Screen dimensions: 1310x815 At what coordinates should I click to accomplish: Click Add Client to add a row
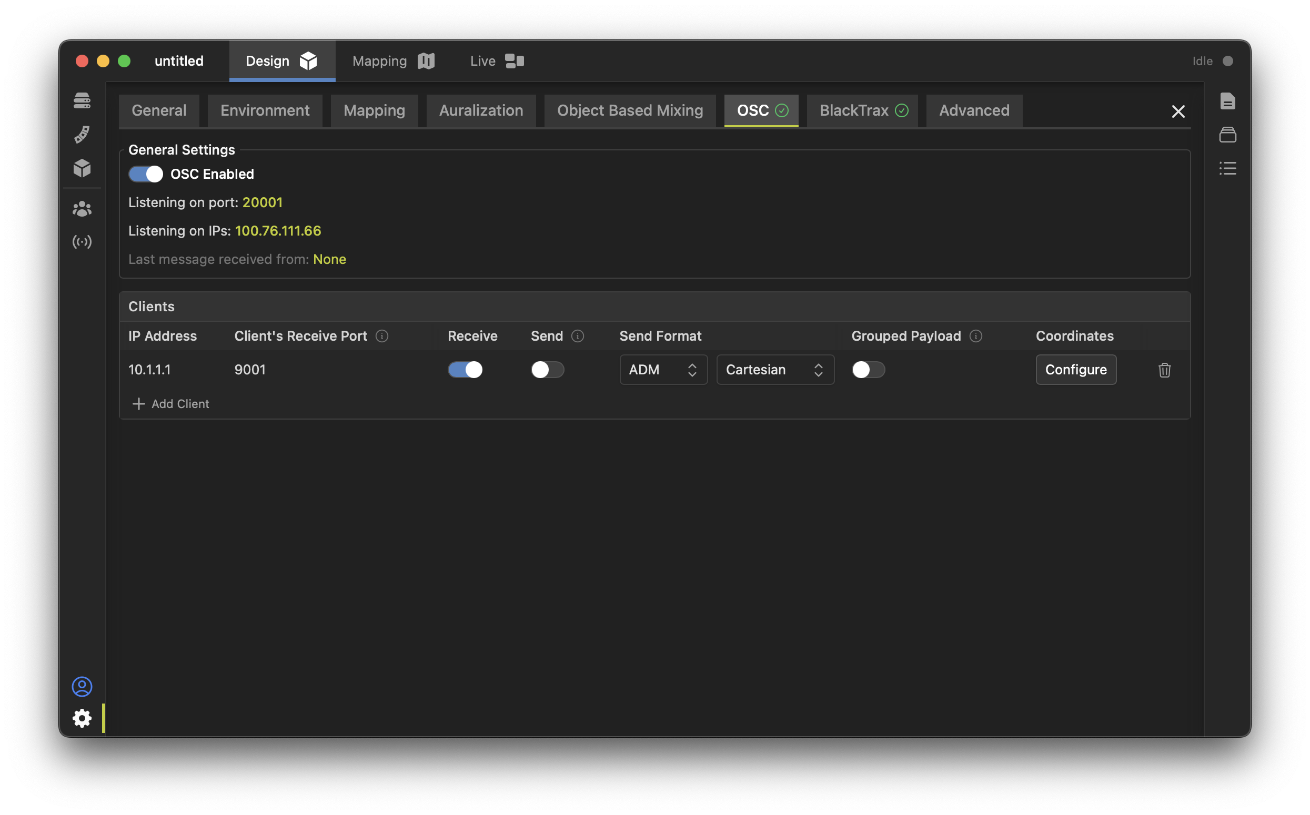171,404
